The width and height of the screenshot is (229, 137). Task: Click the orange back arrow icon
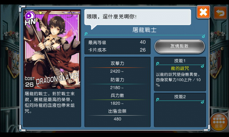click(x=220, y=13)
